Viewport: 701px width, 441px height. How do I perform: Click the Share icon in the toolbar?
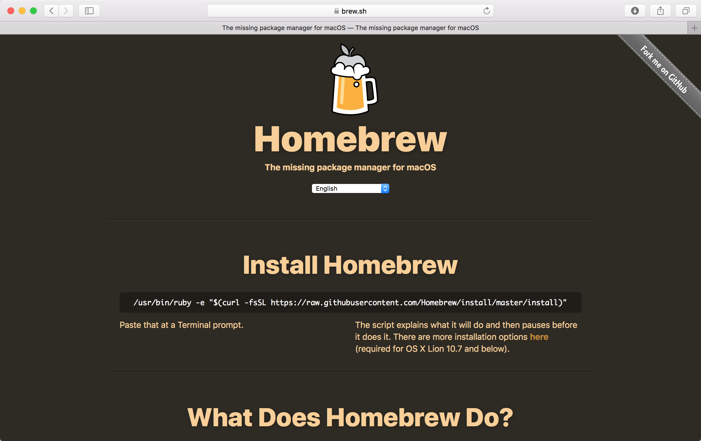[x=660, y=11]
